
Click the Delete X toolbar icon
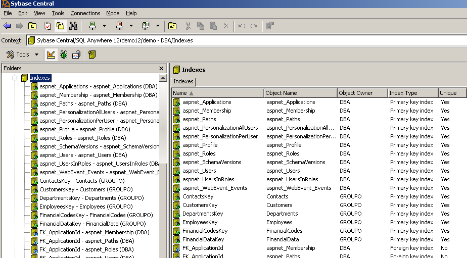[x=226, y=26]
